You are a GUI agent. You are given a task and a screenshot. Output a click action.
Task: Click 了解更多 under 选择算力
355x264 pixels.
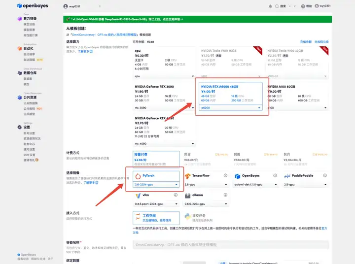85,51
